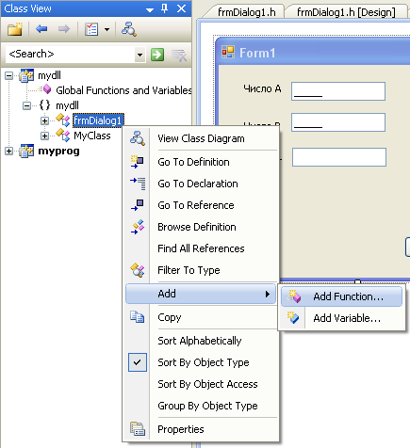Screen dimensions: 410x448
Task: Click the Add Function wizard icon
Action: coord(294,296)
